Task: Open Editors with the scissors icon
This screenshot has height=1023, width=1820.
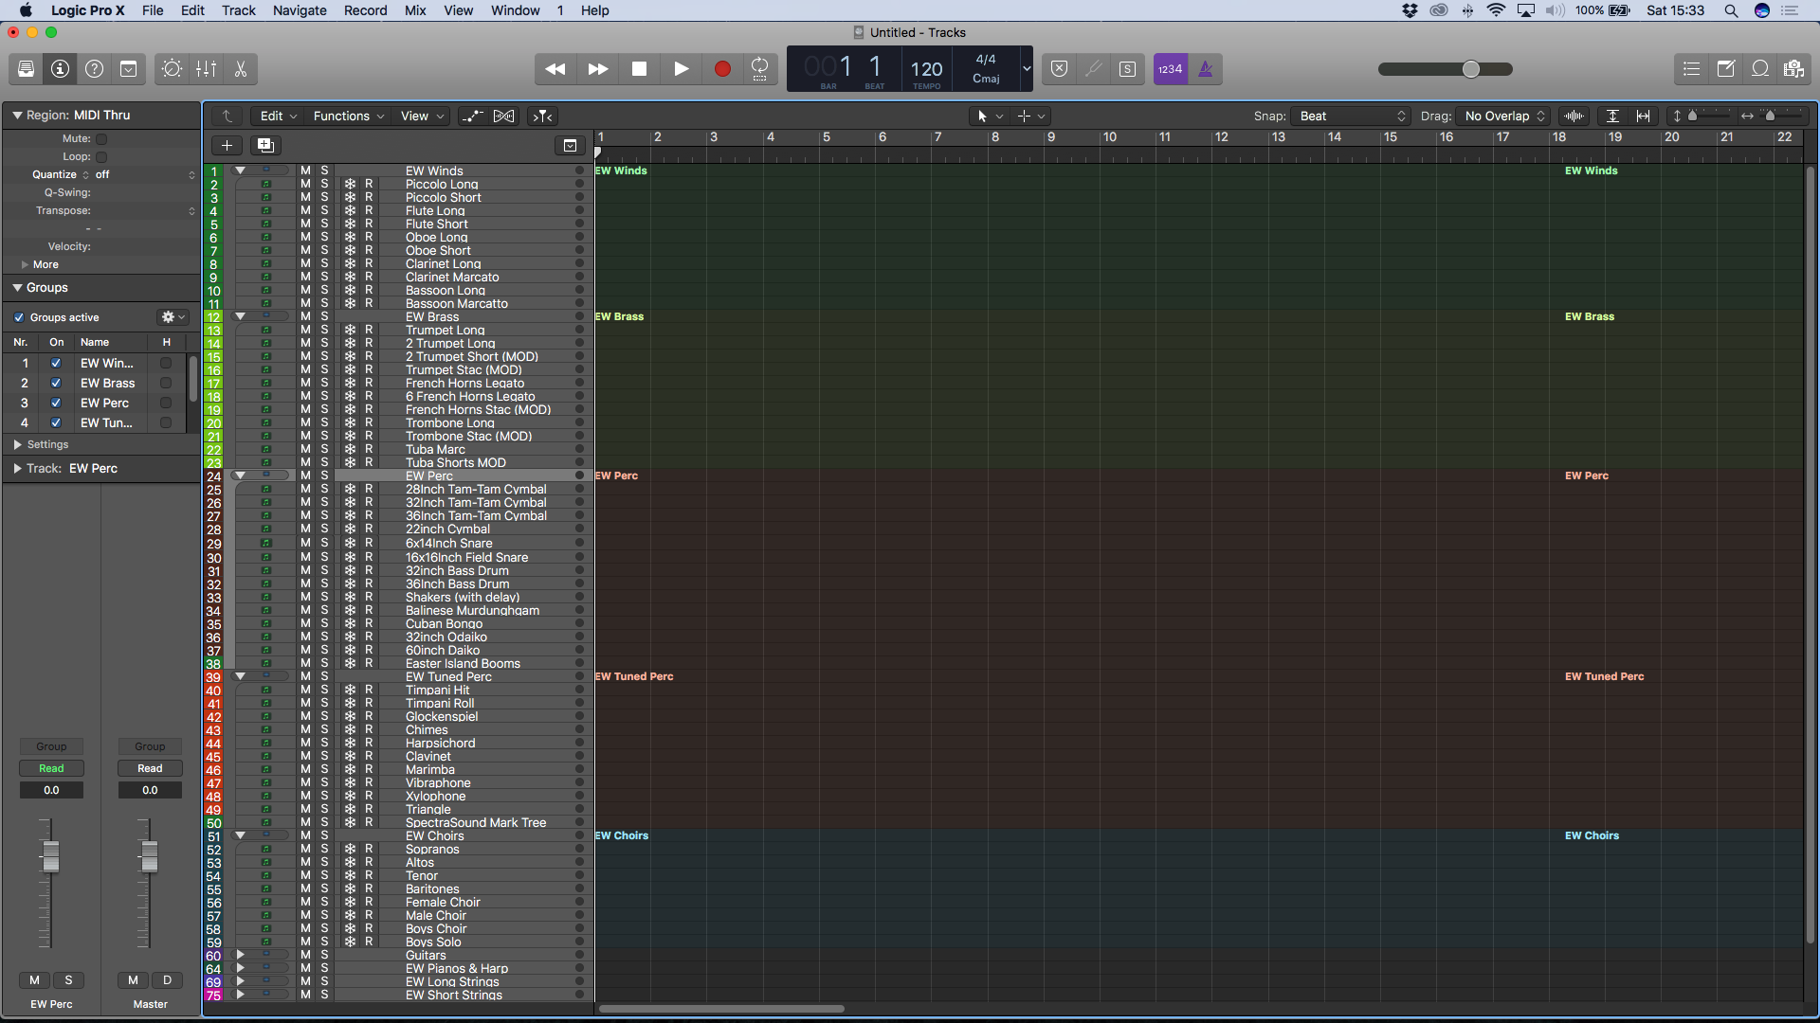Action: (241, 69)
